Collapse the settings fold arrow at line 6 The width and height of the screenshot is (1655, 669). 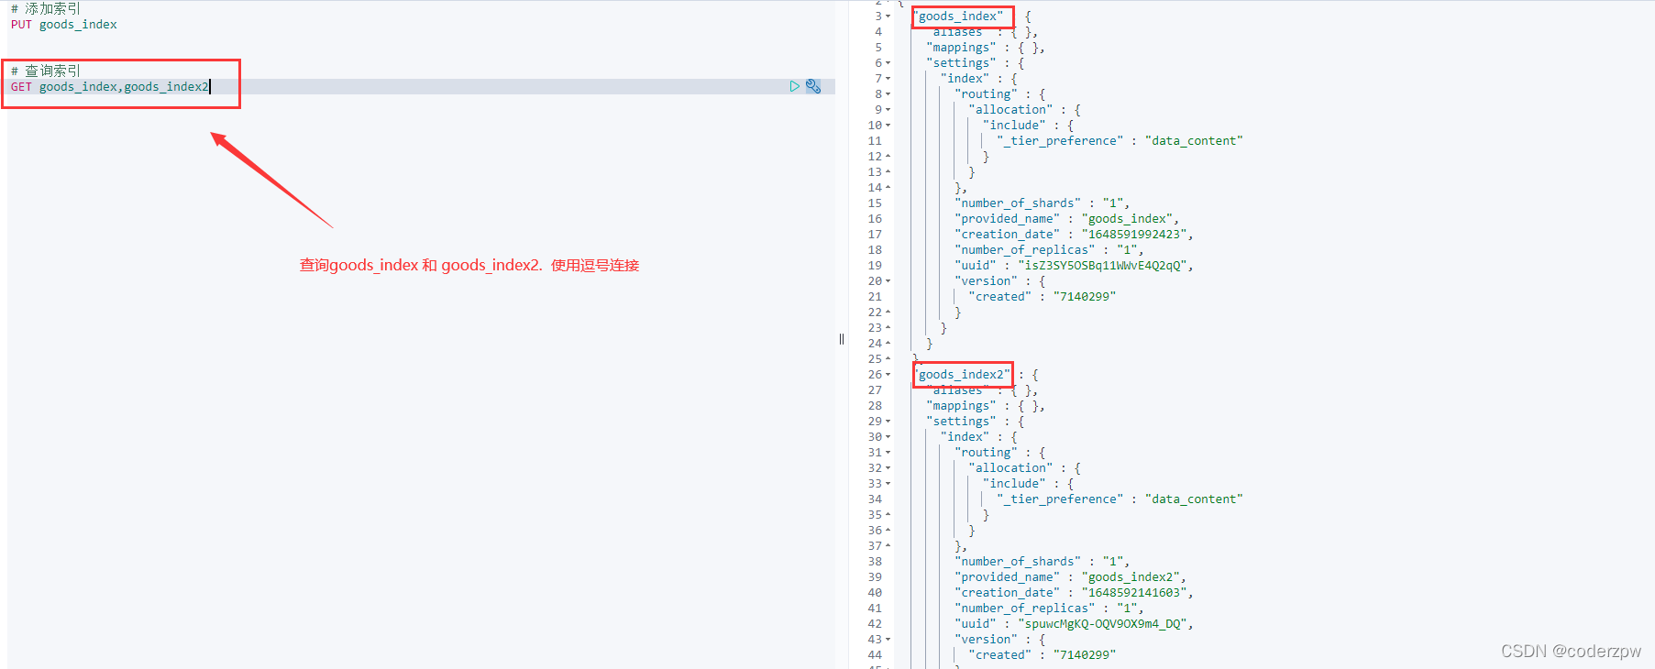(888, 63)
